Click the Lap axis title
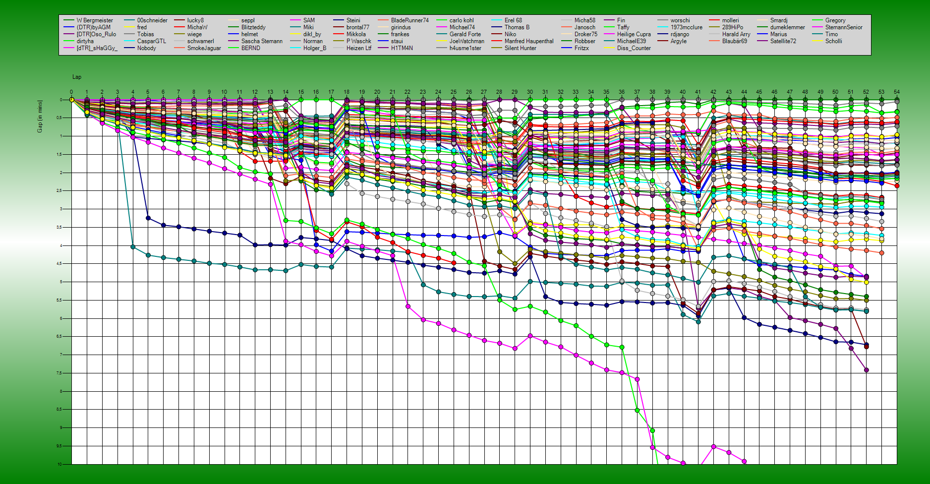Screen dimensions: 930x484 [x=77, y=77]
